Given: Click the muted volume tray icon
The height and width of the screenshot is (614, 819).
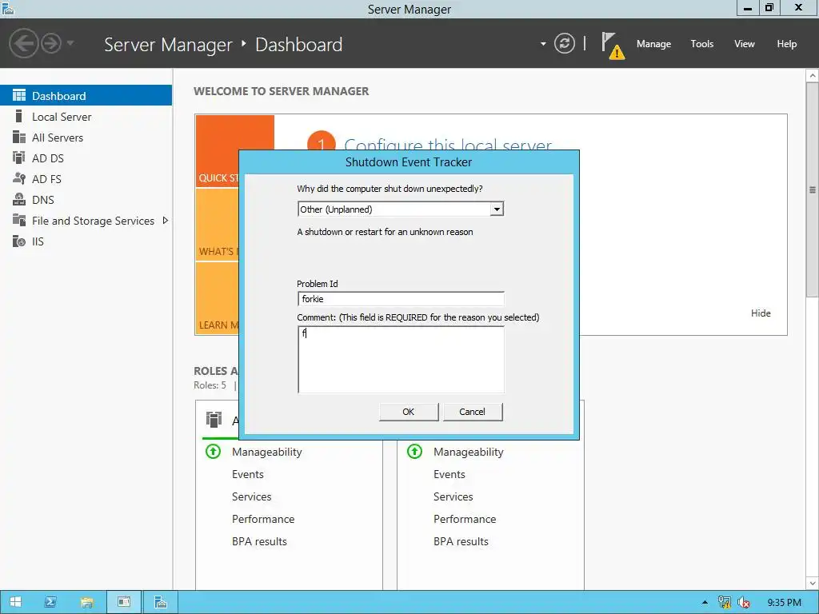Looking at the screenshot, I should pyautogui.click(x=744, y=603).
